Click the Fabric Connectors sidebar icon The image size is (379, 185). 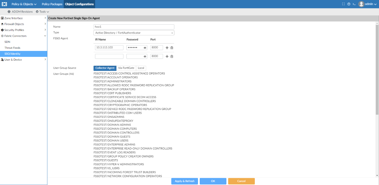pos(2,36)
